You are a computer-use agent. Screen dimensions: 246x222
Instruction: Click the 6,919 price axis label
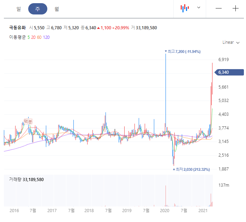pos(223,60)
